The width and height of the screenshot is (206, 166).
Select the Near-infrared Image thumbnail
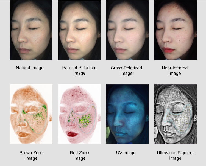pyautogui.click(x=176, y=30)
